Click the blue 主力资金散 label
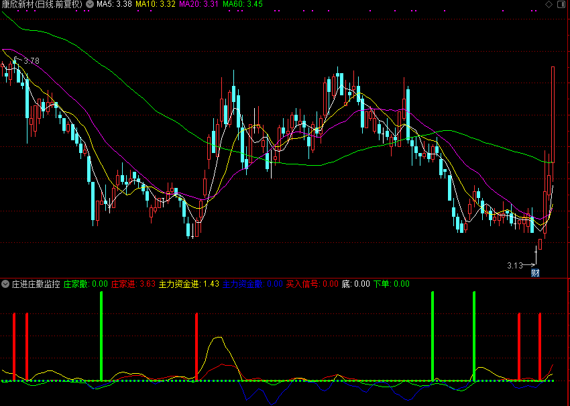 coord(253,284)
